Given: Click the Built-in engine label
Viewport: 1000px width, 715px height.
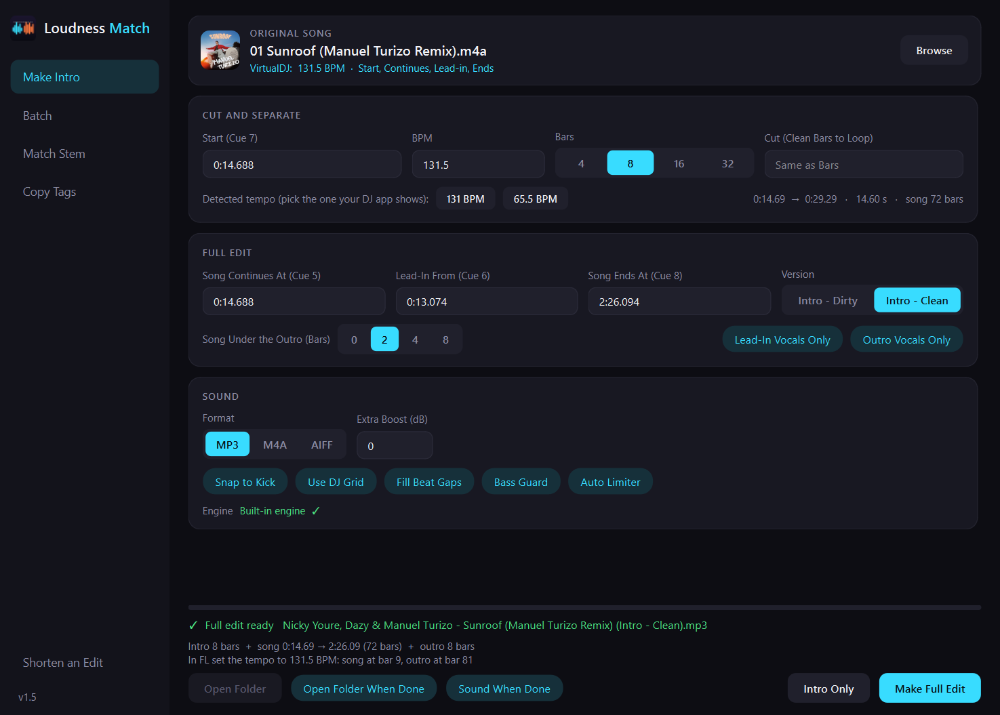Looking at the screenshot, I should (273, 510).
